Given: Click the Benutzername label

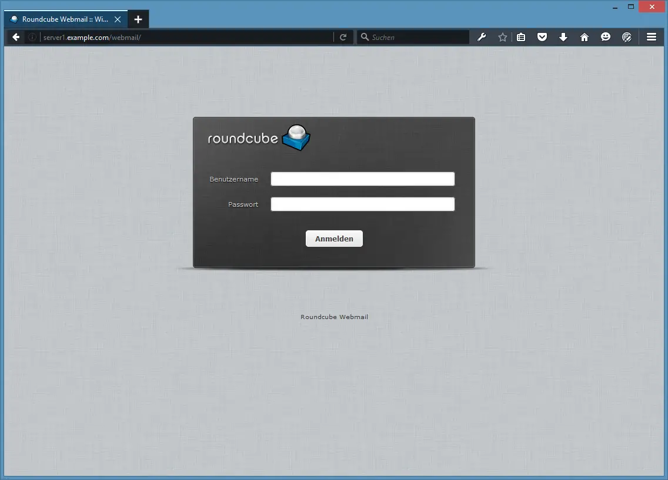Looking at the screenshot, I should pyautogui.click(x=233, y=179).
